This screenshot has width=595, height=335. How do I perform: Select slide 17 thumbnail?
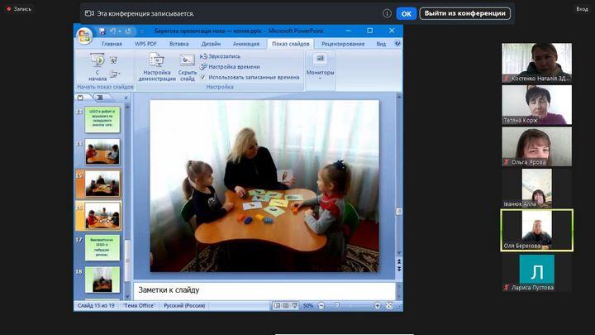[102, 247]
